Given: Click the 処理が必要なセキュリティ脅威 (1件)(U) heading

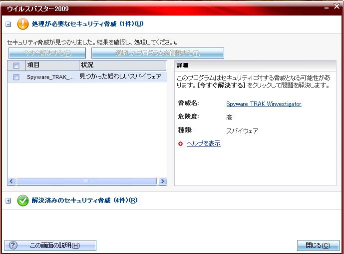Looking at the screenshot, I should coord(87,23).
